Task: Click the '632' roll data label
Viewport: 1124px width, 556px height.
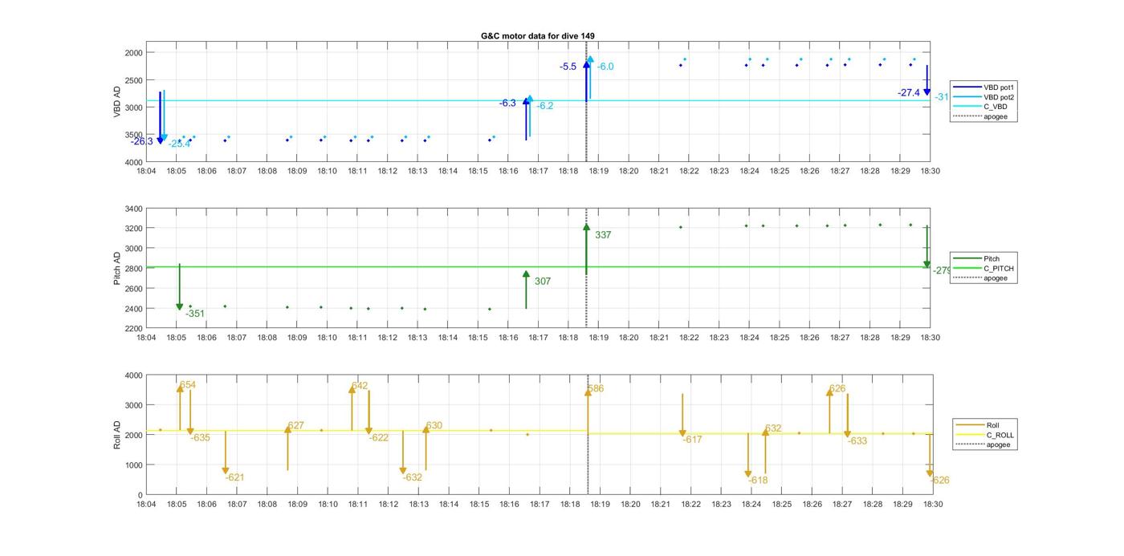Action: click(x=773, y=428)
